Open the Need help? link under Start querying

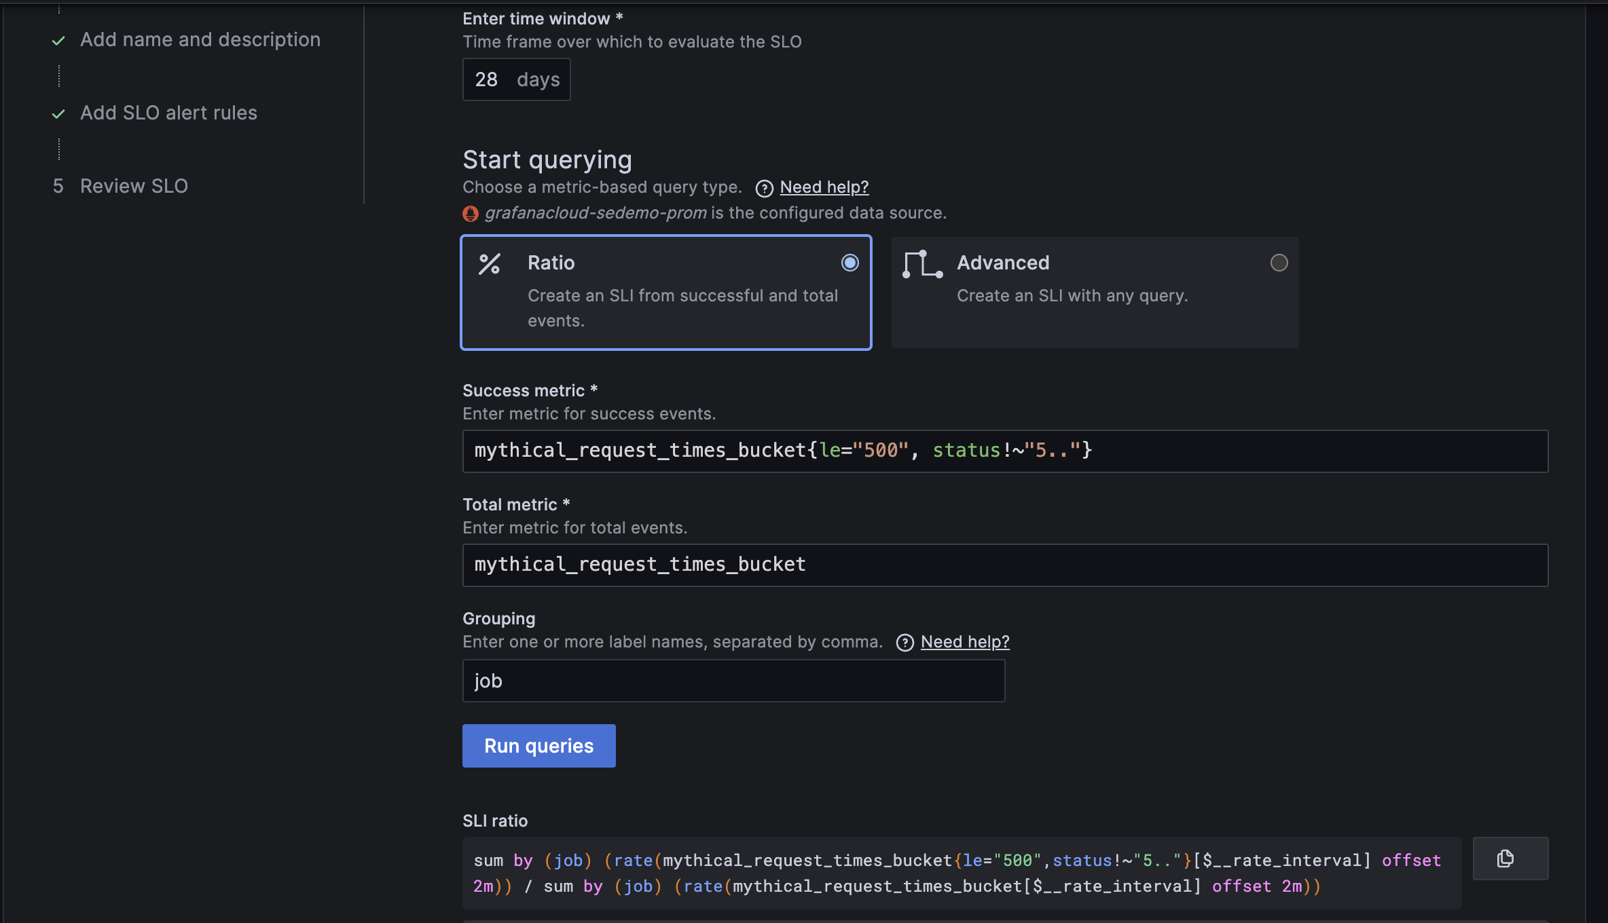[x=824, y=187]
